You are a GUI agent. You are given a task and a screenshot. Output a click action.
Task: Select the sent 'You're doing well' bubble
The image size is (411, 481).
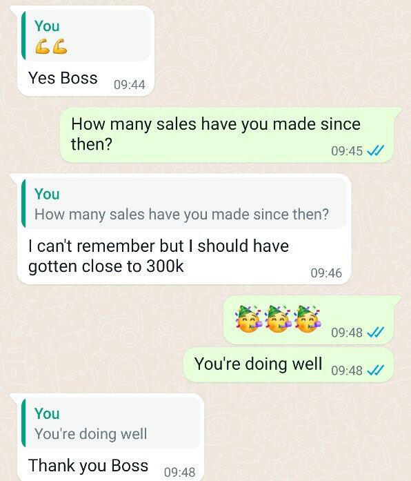[x=288, y=365]
